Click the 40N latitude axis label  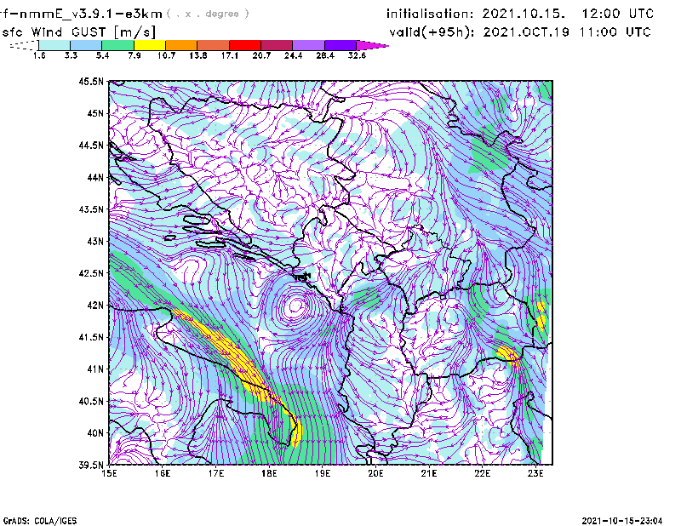click(95, 433)
